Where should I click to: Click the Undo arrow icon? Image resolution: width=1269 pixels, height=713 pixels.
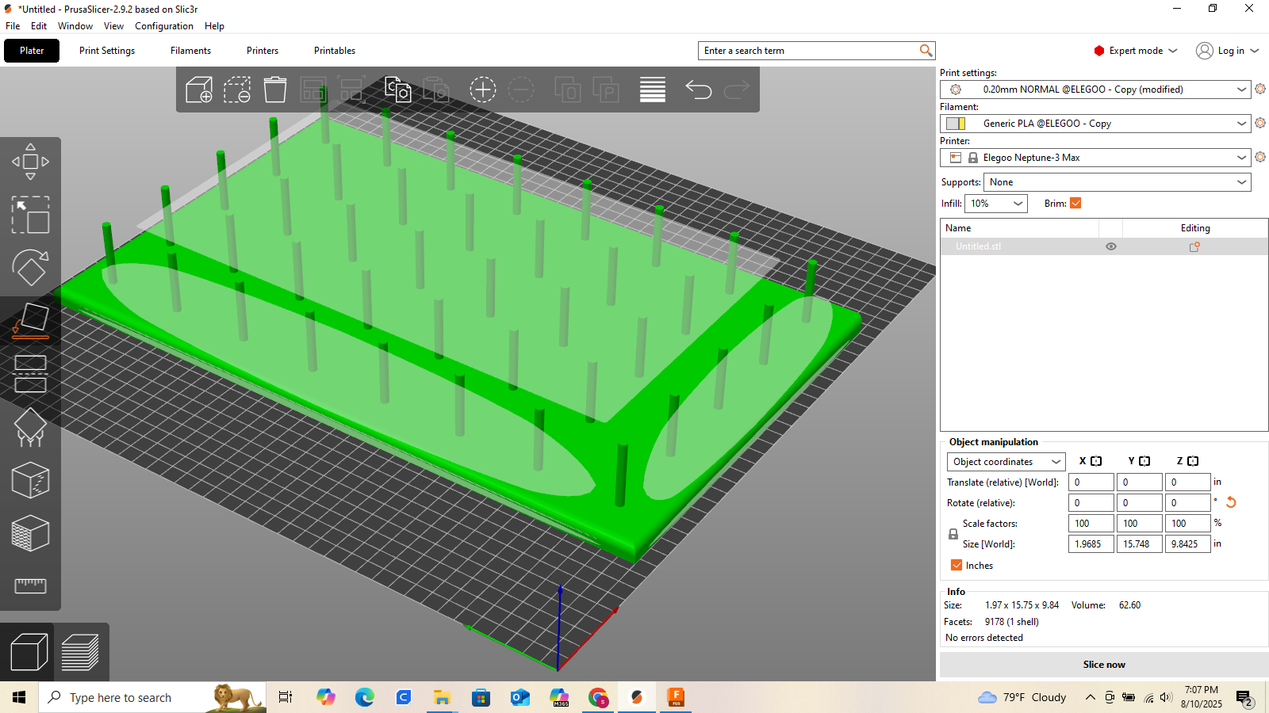pyautogui.click(x=698, y=90)
